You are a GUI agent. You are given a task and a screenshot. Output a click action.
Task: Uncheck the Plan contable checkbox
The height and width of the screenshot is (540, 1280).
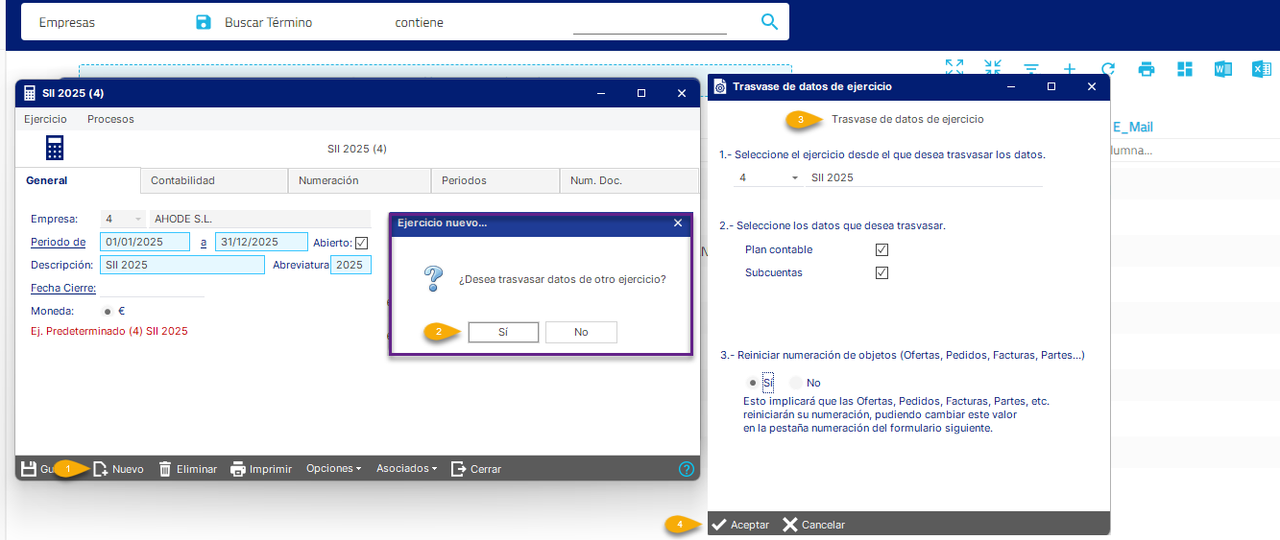coord(882,249)
